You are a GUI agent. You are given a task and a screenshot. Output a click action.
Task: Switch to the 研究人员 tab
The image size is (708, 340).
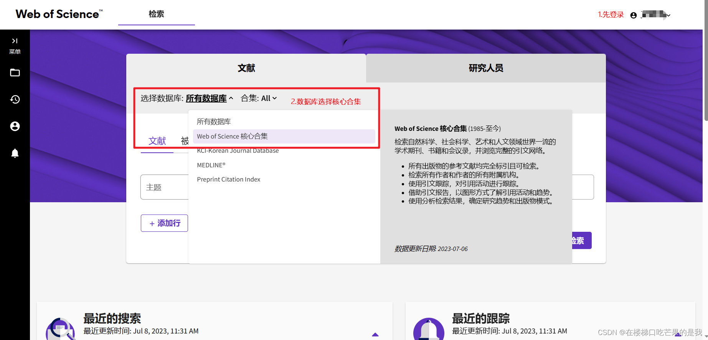(486, 68)
